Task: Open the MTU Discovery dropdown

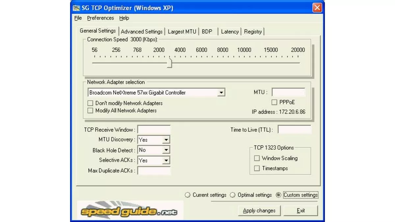Action: pyautogui.click(x=166, y=139)
